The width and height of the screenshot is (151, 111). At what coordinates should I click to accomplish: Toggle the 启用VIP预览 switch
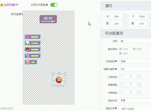point(54,5)
